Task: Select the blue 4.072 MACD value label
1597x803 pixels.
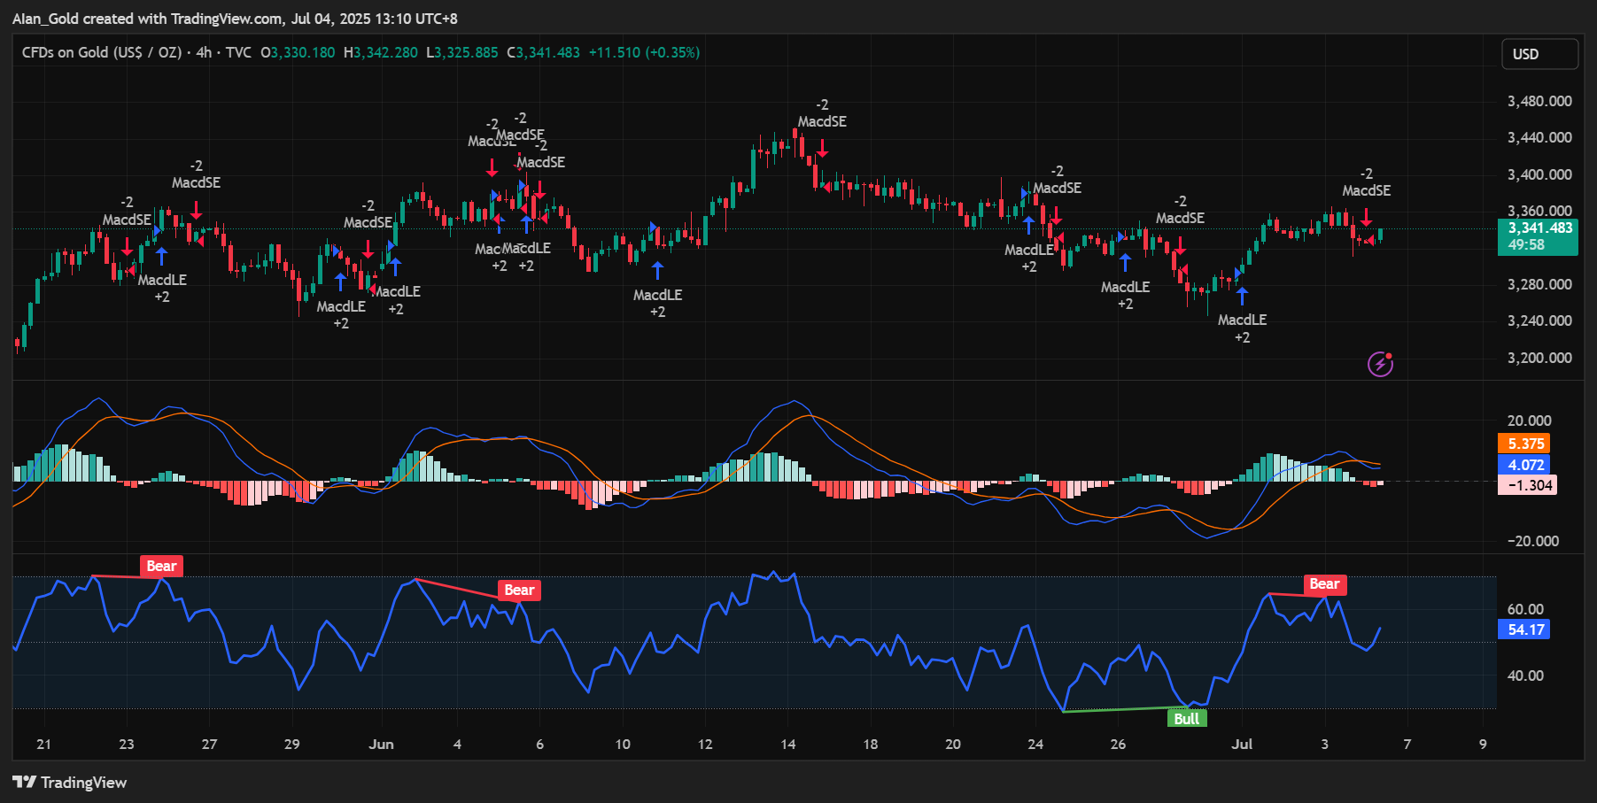Action: click(1525, 465)
